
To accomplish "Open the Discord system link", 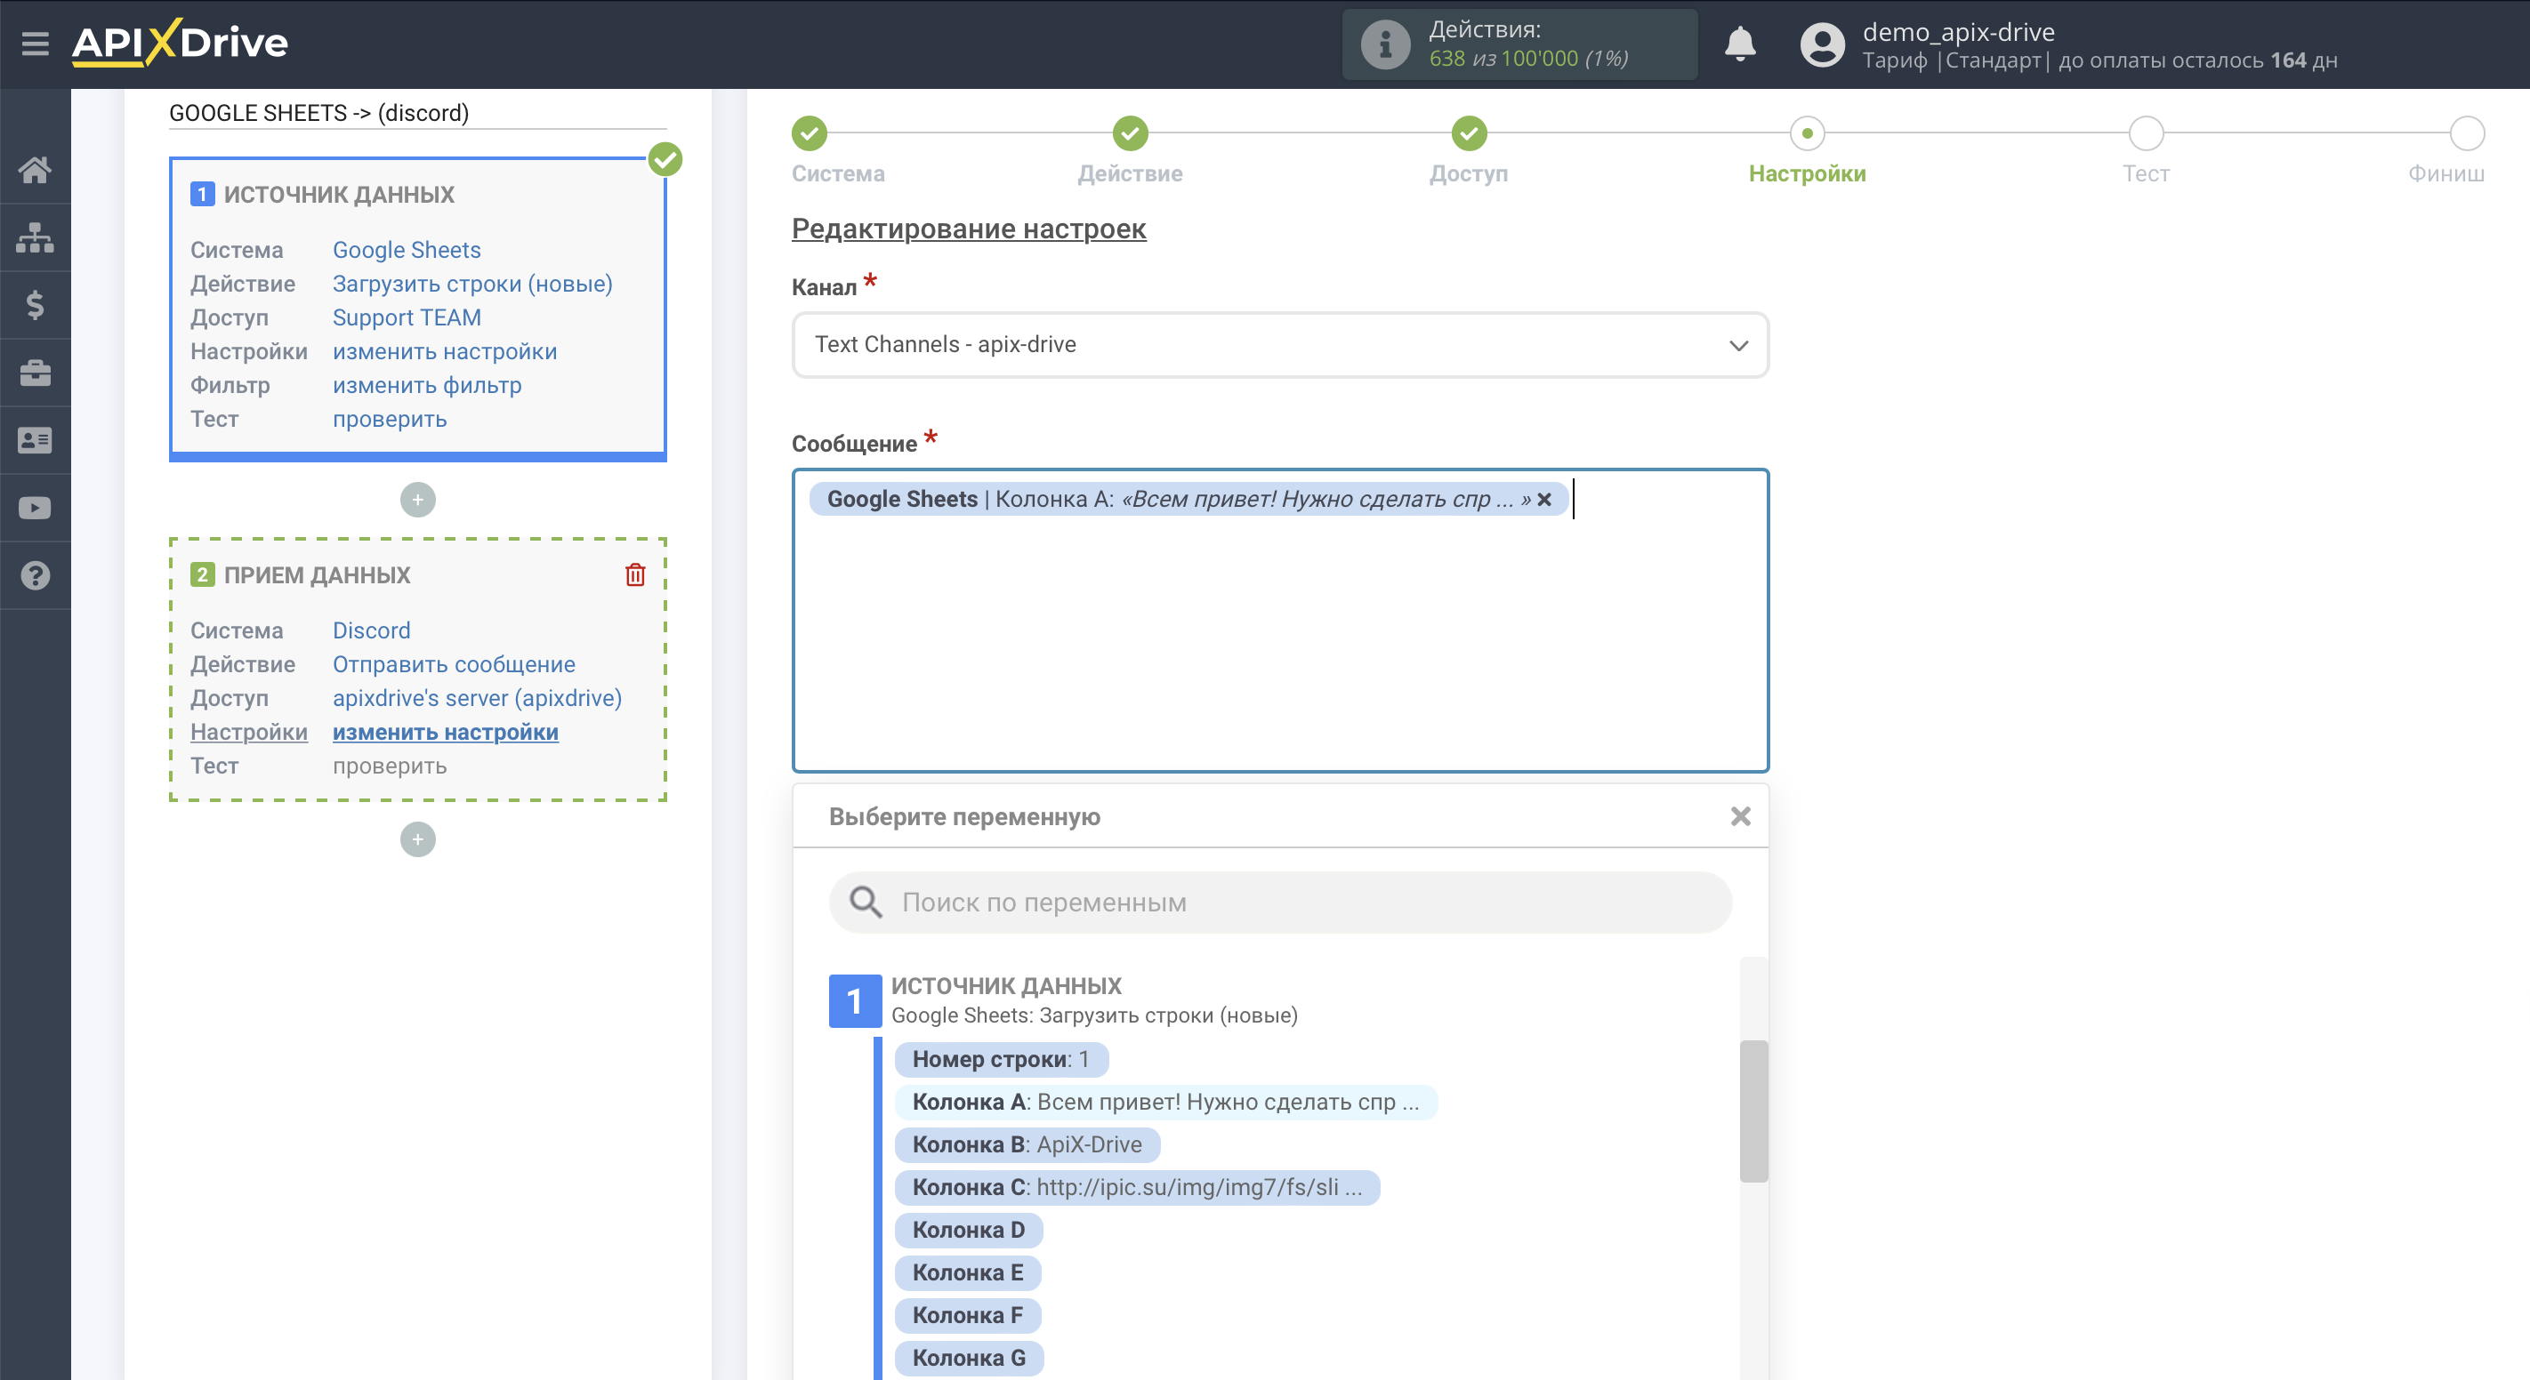I will (371, 630).
